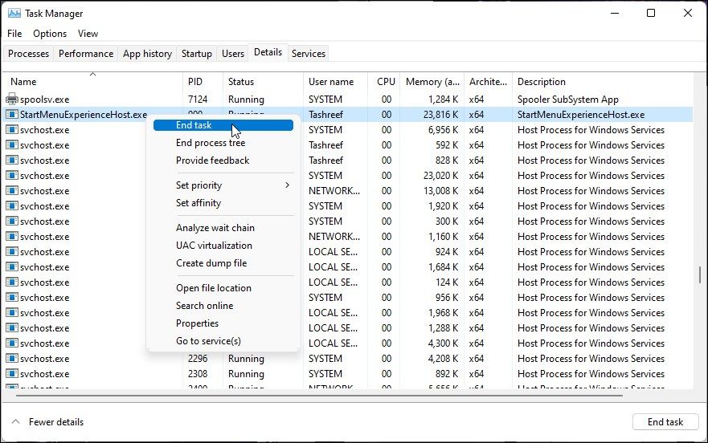Open the View menu
Viewport: 708px width, 443px height.
point(88,34)
